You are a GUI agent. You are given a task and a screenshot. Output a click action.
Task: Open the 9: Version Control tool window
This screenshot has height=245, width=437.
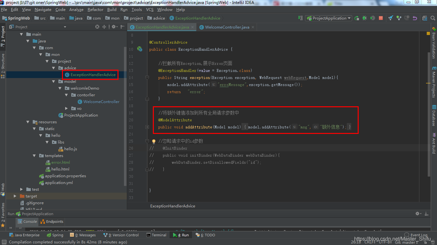(x=121, y=235)
